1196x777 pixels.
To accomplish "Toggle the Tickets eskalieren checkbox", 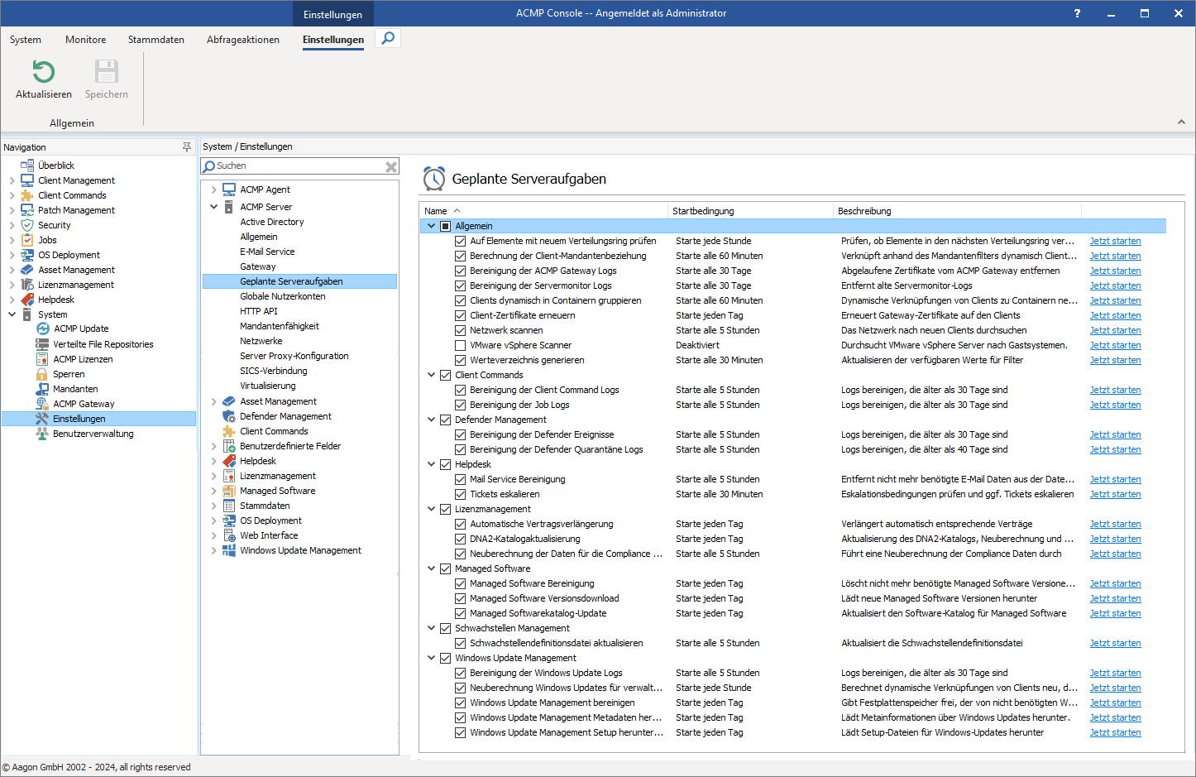I will click(460, 494).
